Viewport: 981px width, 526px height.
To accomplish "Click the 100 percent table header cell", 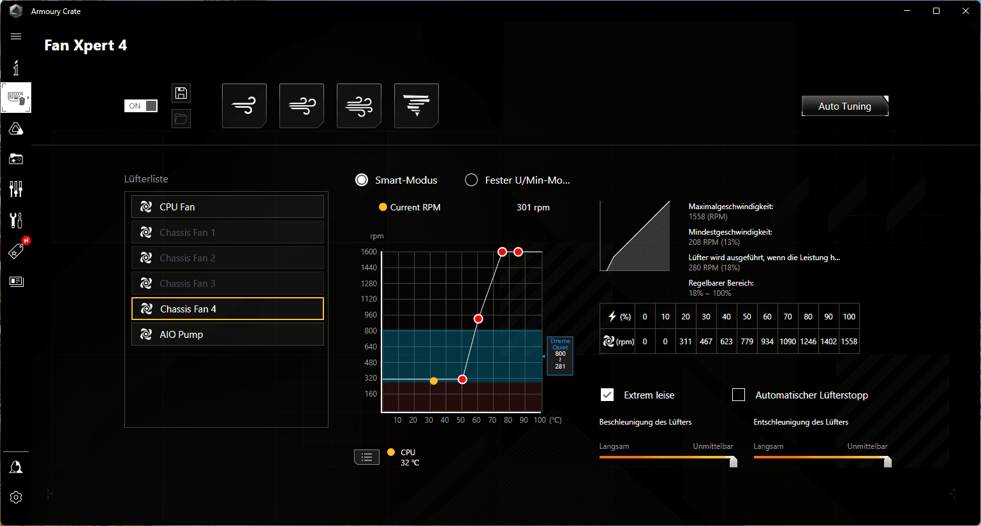I will pyautogui.click(x=849, y=317).
